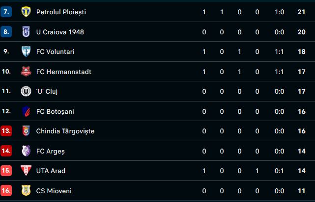Open the FC Argeș purple crest
Image resolution: width=315 pixels, height=202 pixels.
[26, 151]
